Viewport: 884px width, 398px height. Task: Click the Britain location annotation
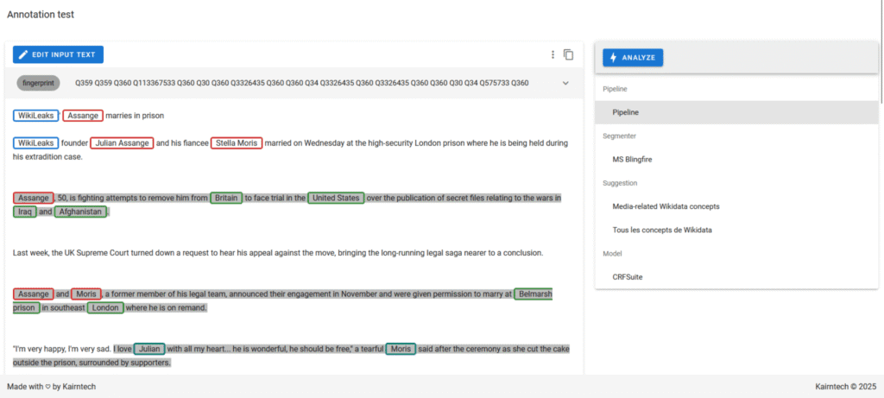click(x=226, y=198)
